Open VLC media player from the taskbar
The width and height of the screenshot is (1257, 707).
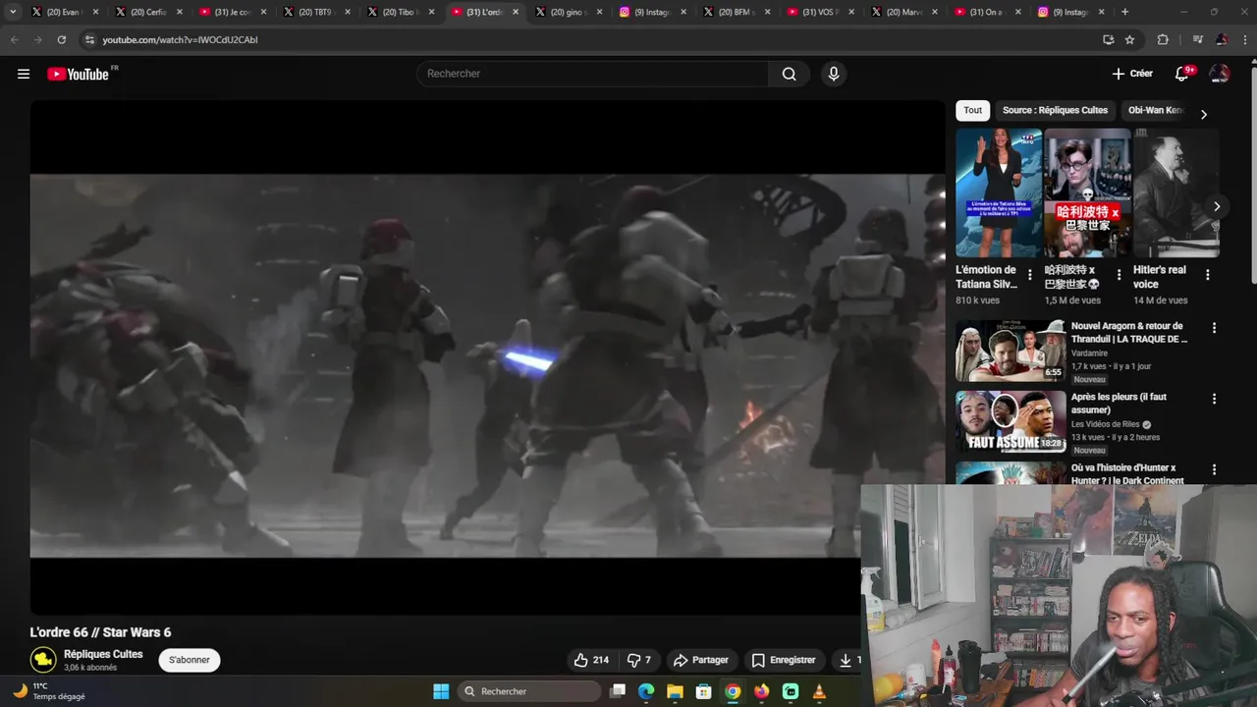coord(819,691)
